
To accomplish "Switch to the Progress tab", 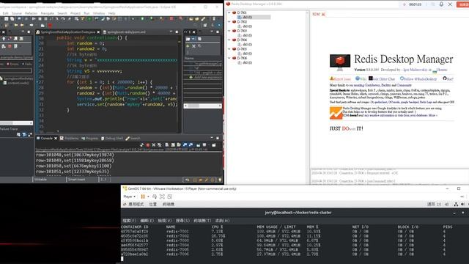I will click(x=89, y=139).
